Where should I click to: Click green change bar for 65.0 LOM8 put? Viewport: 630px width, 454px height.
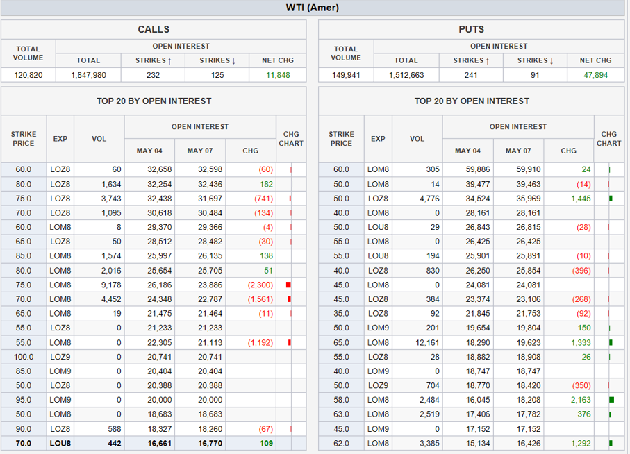[x=611, y=342]
